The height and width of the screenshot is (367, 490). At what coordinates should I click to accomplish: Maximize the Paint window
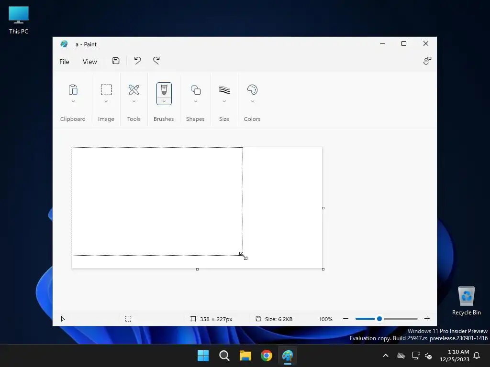click(x=404, y=43)
